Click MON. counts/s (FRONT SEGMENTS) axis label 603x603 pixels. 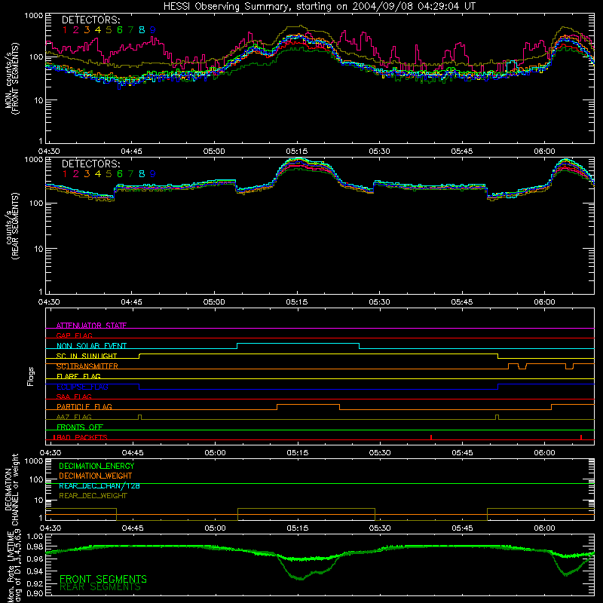pyautogui.click(x=11, y=78)
